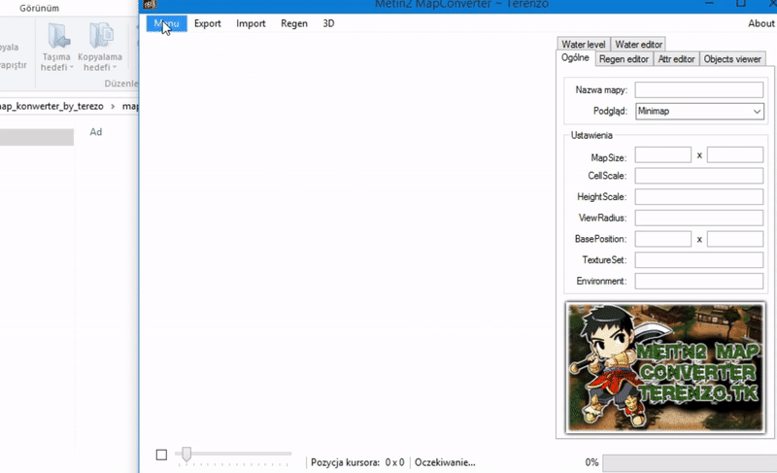777x473 pixels.
Task: Click the zoom slider handle
Action: (x=186, y=454)
